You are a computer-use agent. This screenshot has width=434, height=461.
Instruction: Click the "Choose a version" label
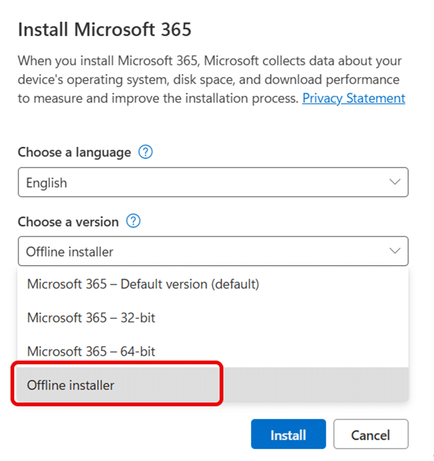[68, 222]
